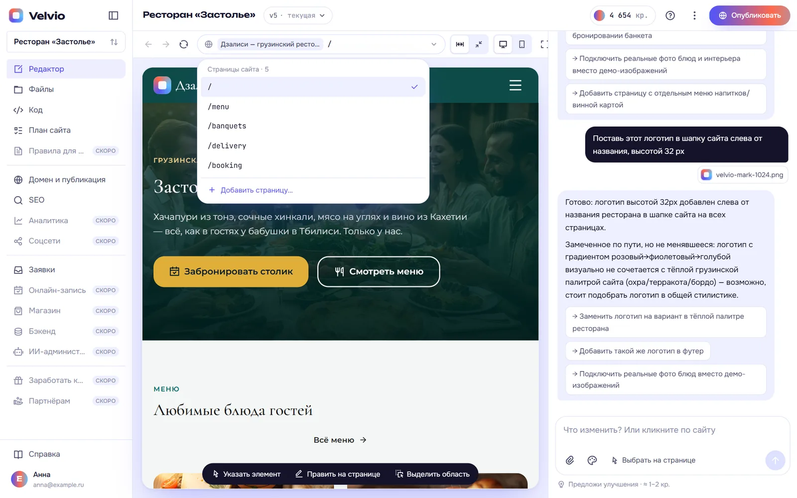Select the /menu page

point(313,107)
